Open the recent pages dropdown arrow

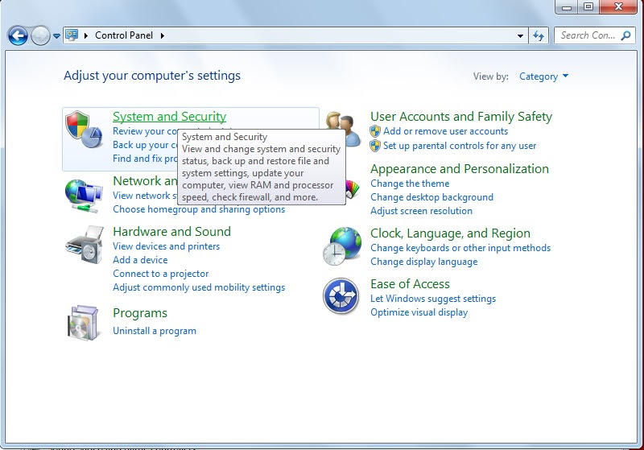[x=56, y=36]
